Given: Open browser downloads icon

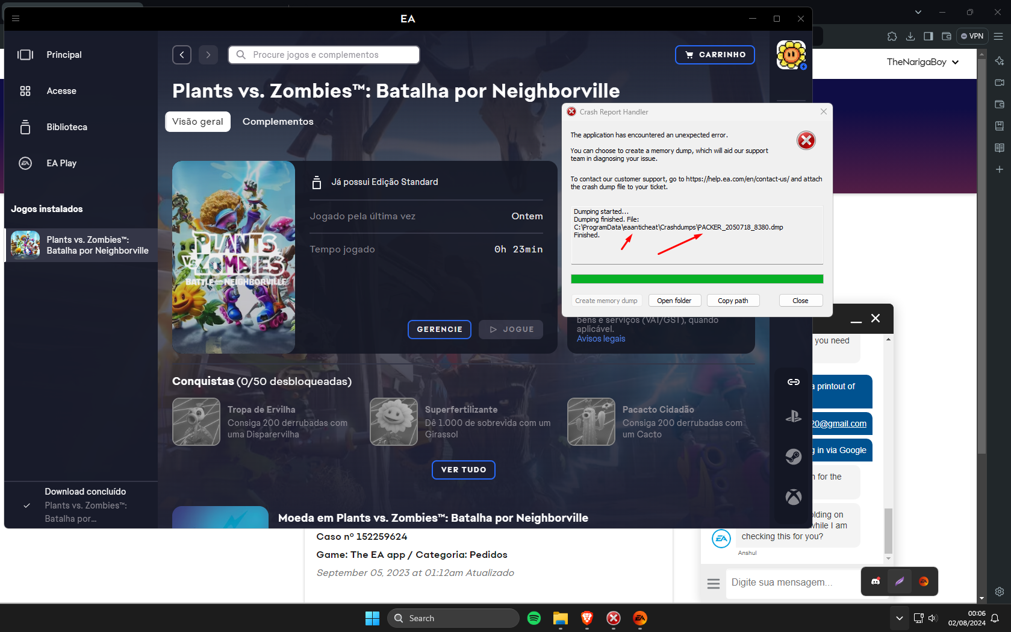Looking at the screenshot, I should coord(910,36).
